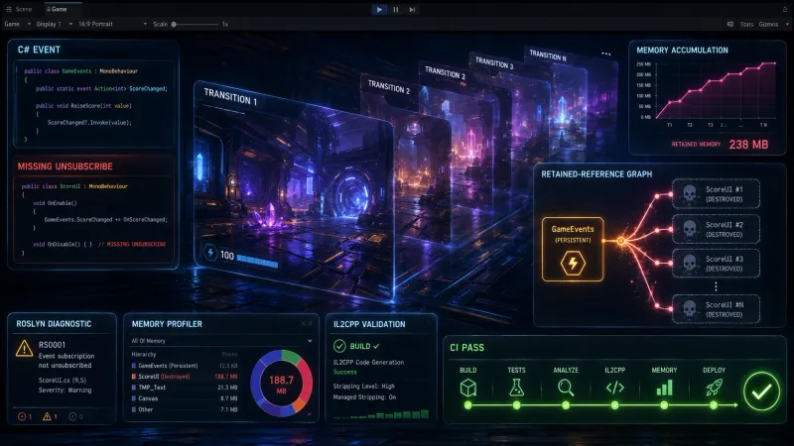Image resolution: width=794 pixels, height=446 pixels.
Task: Click the Build success checkmark circle icon
Action: [x=339, y=346]
